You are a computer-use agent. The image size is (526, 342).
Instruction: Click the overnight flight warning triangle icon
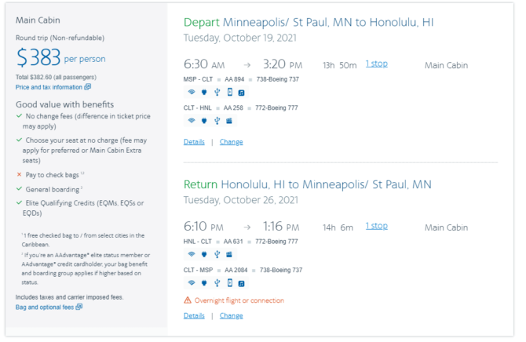188,300
